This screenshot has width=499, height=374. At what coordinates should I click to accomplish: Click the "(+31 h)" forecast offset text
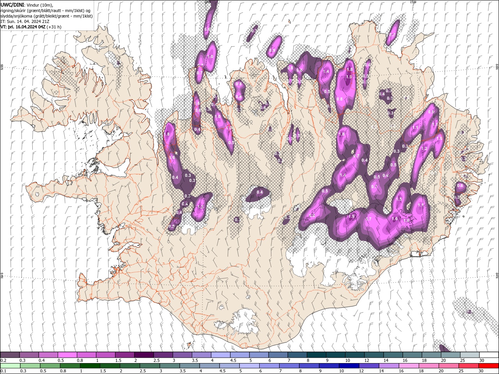[54, 27]
